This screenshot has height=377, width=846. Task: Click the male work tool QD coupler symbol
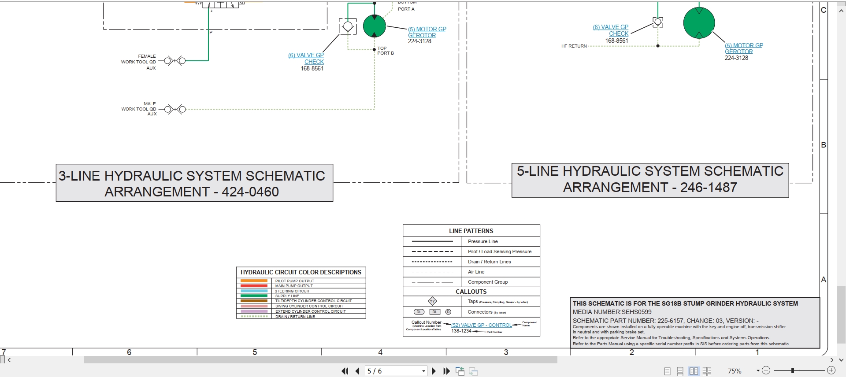(175, 109)
